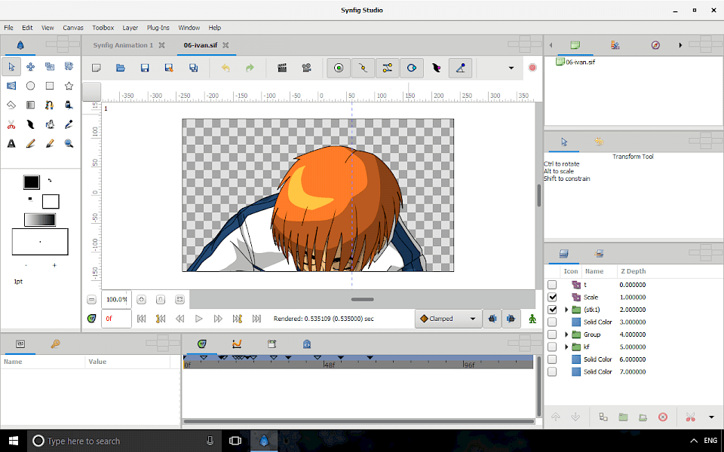The image size is (724, 452).
Task: Seek to the end of the animation
Action: (256, 319)
